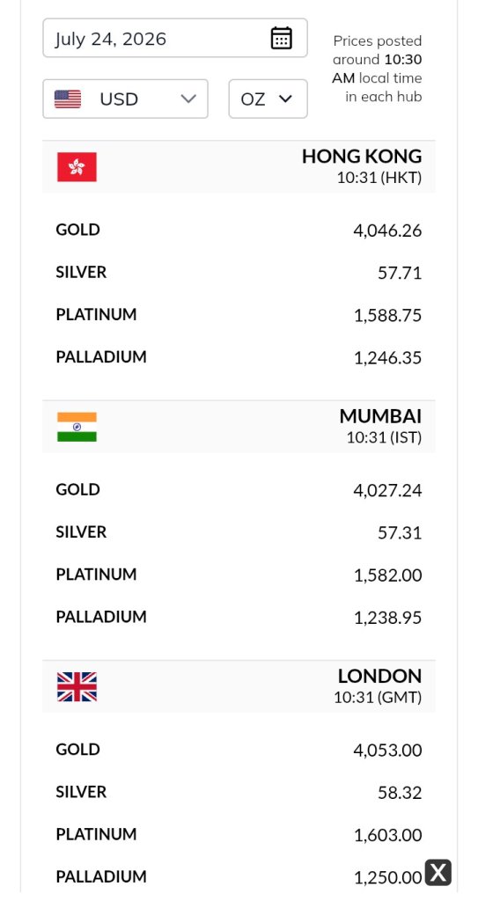Open the calendar date picker icon
The height and width of the screenshot is (901, 478).
tap(282, 39)
